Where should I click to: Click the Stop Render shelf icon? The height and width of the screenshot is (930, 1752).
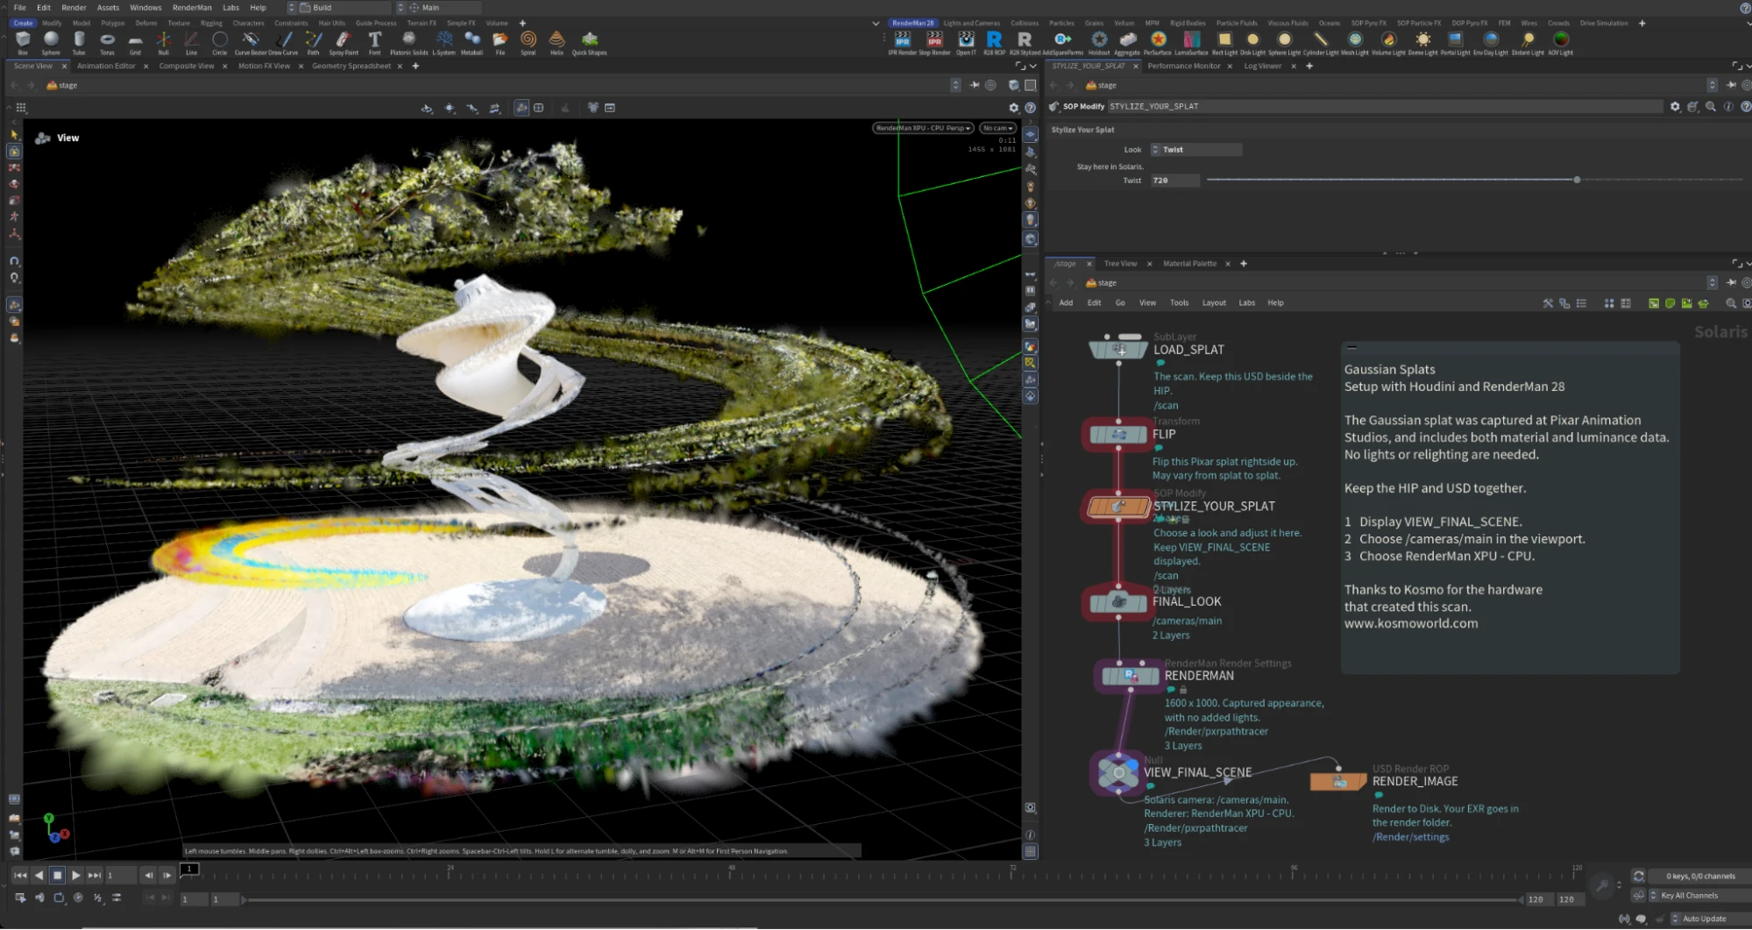tap(934, 42)
